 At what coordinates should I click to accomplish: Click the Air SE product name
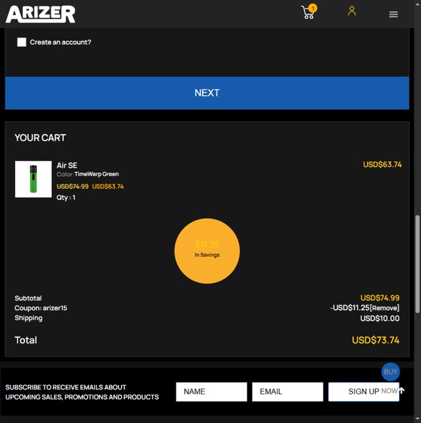coord(66,166)
